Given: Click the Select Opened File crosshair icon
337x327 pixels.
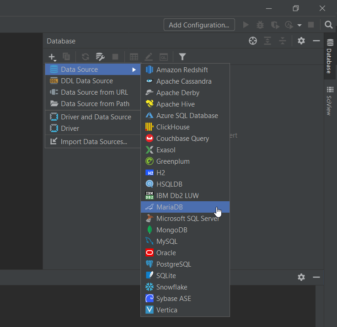Looking at the screenshot, I should point(253,41).
